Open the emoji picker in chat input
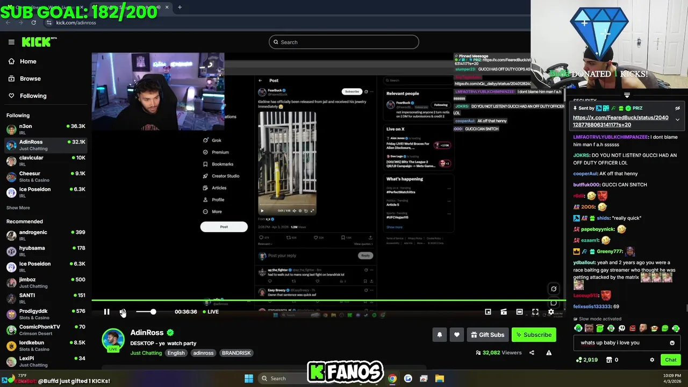688x387 pixels. click(672, 342)
